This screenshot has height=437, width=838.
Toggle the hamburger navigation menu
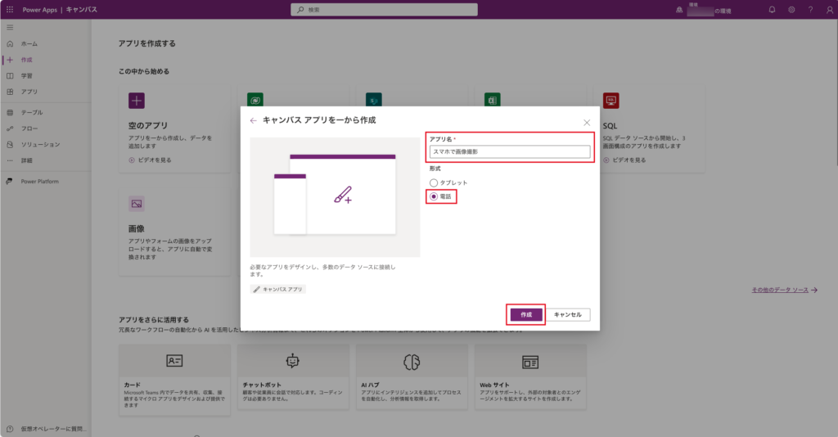click(x=10, y=28)
